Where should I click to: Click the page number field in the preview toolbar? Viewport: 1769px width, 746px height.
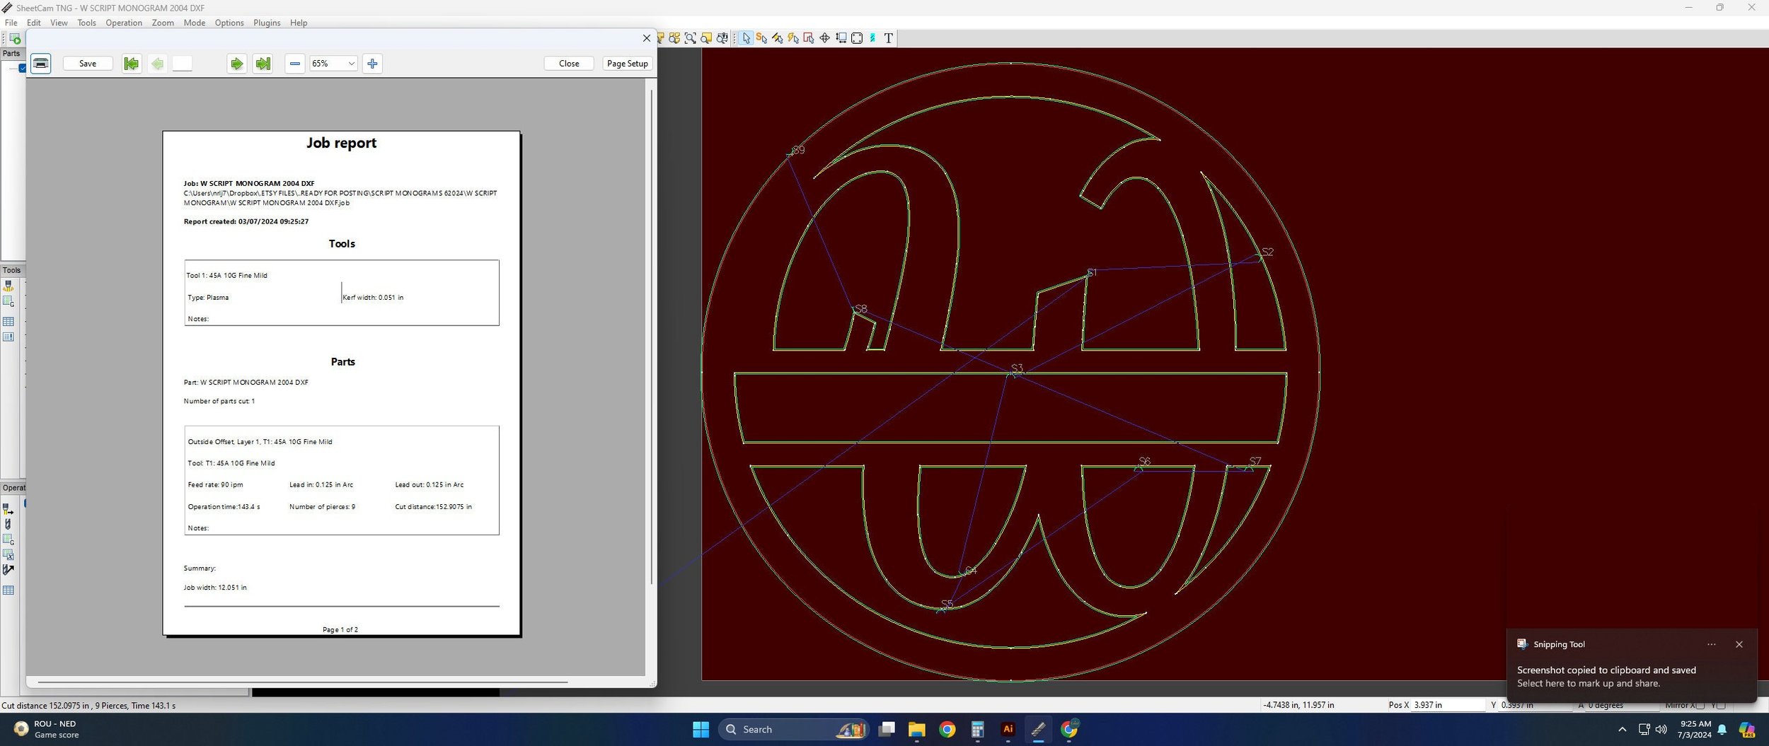coord(182,64)
